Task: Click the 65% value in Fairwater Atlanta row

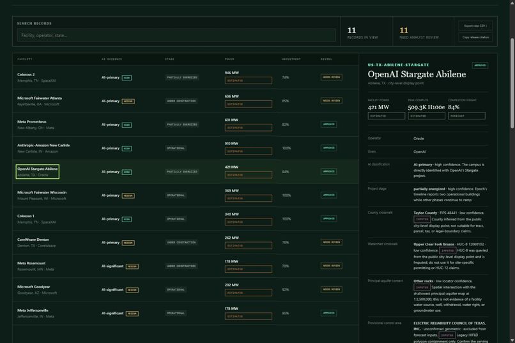Action: point(286,101)
